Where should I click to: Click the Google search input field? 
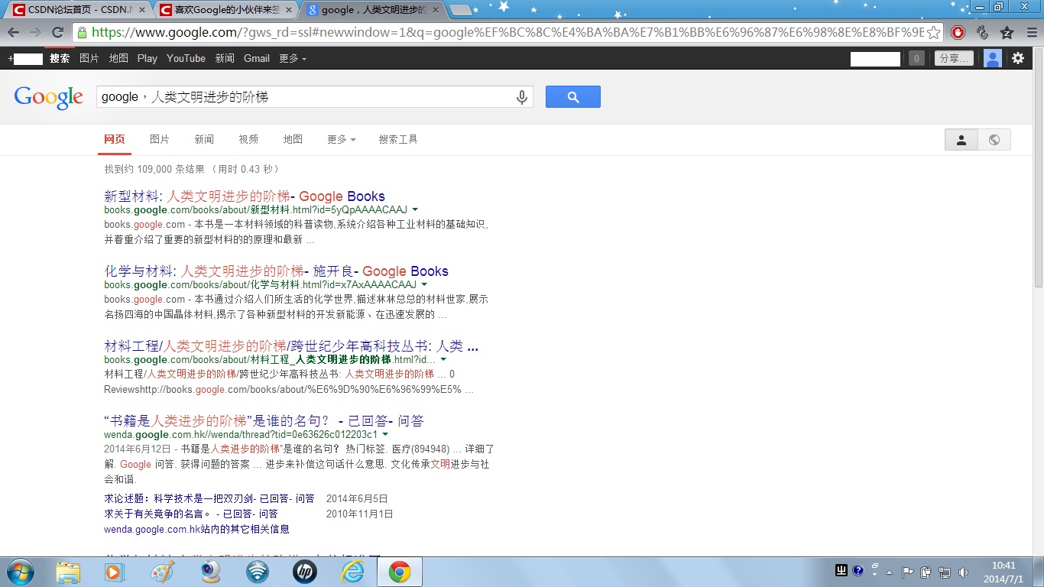(x=306, y=97)
